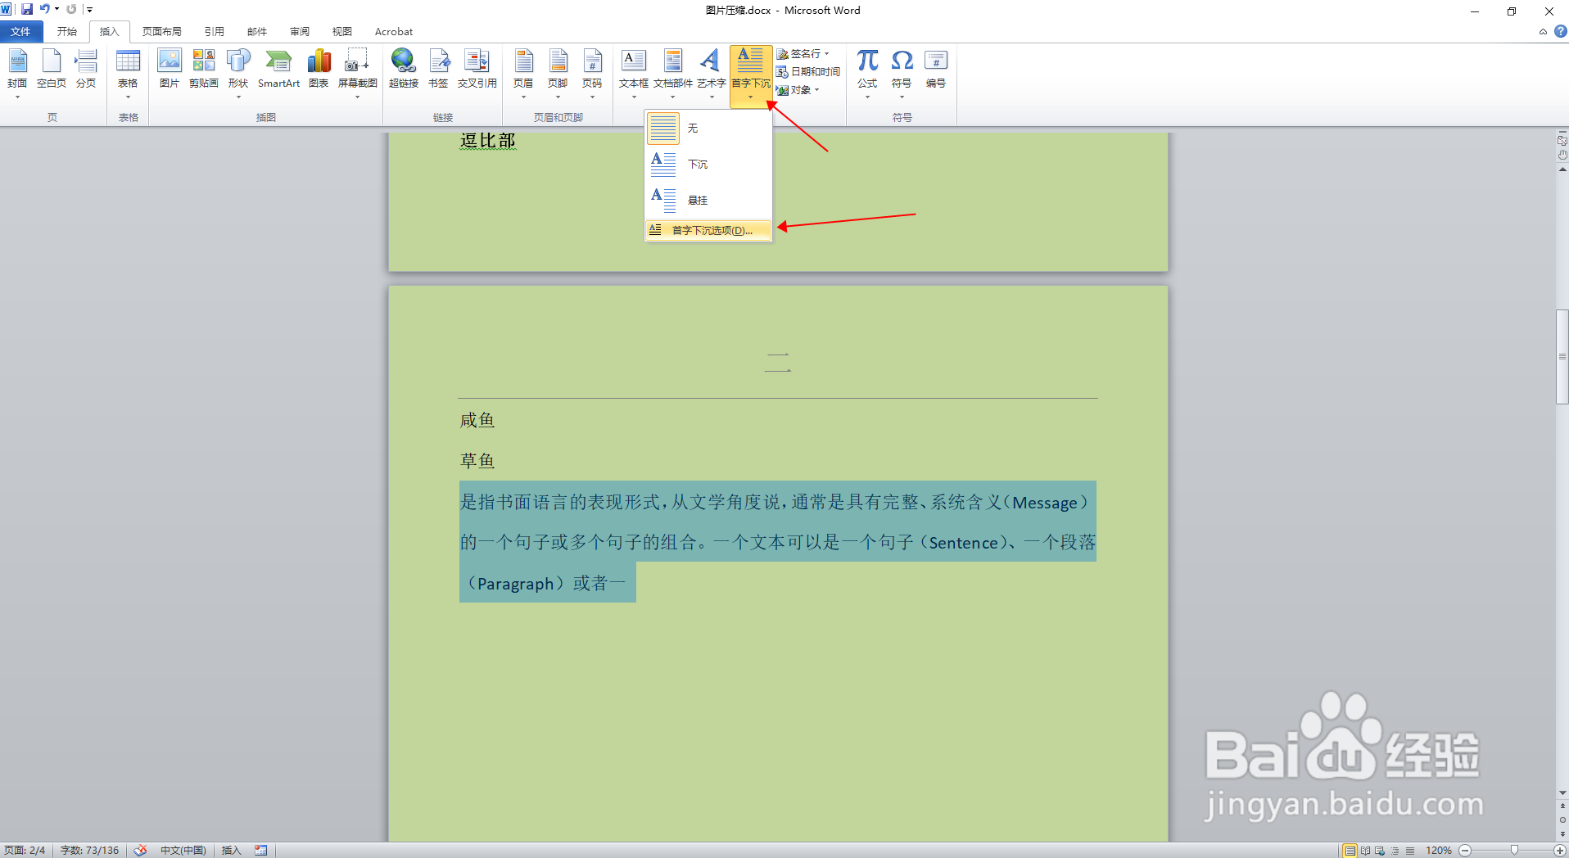Insert an Equation (公式)
Viewport: 1569px width, 858px height.
[867, 74]
